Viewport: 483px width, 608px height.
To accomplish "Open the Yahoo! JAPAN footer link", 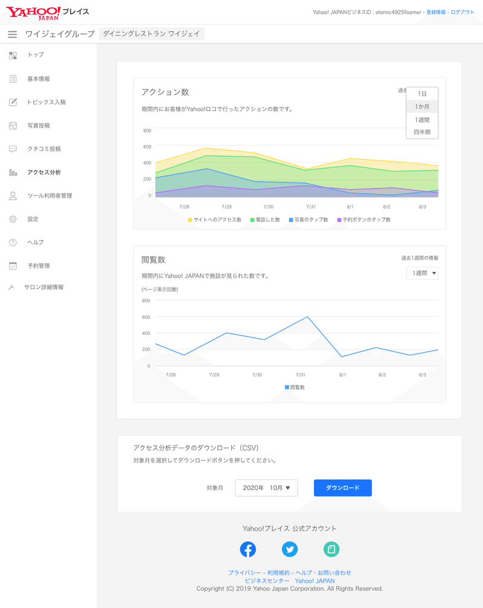I will click(x=315, y=581).
